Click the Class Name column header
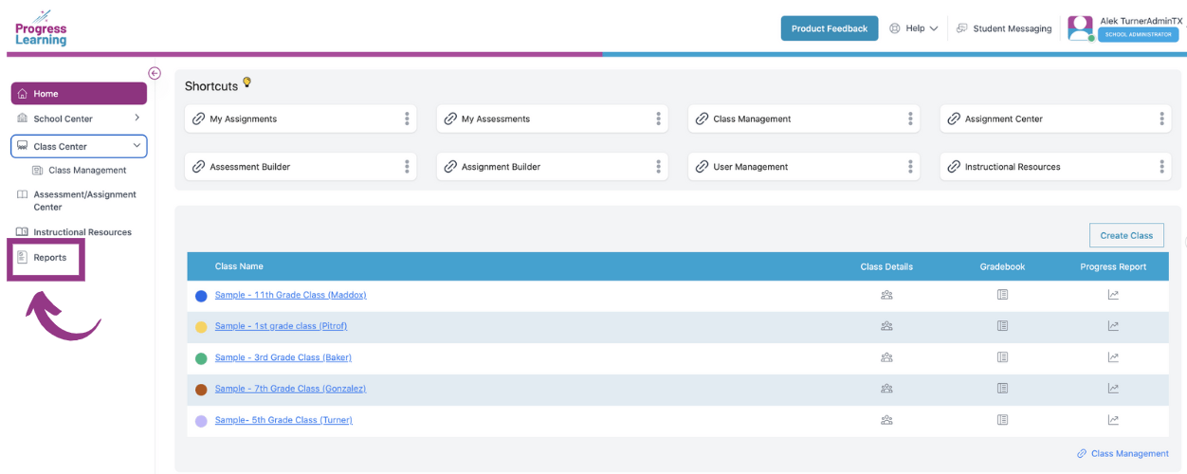The image size is (1187, 474). click(x=239, y=266)
